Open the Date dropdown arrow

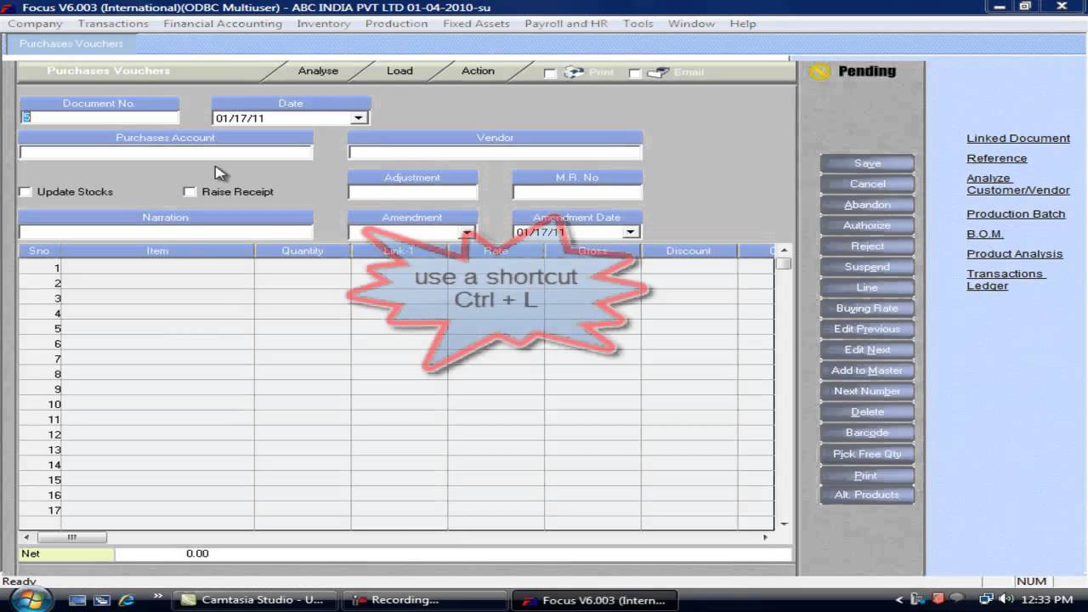pos(359,118)
